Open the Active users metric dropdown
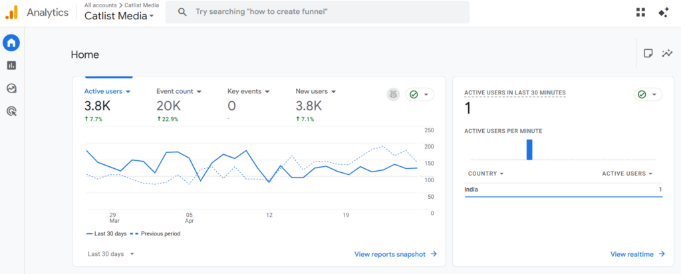Screen dimensions: 681x274 [x=107, y=92]
